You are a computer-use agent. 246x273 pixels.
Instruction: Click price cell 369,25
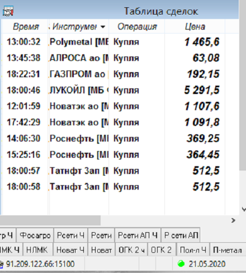203,139
